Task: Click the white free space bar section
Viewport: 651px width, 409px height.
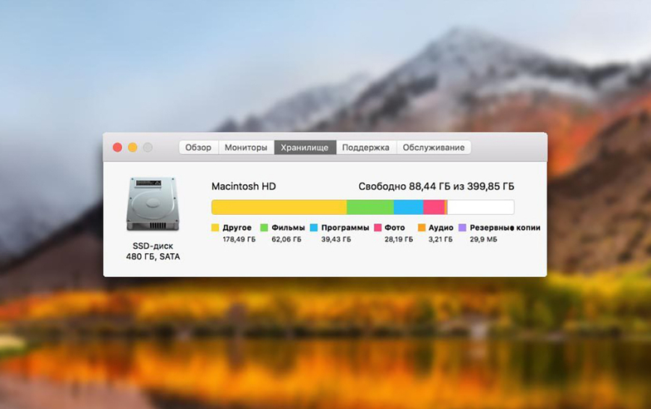Action: [x=480, y=207]
